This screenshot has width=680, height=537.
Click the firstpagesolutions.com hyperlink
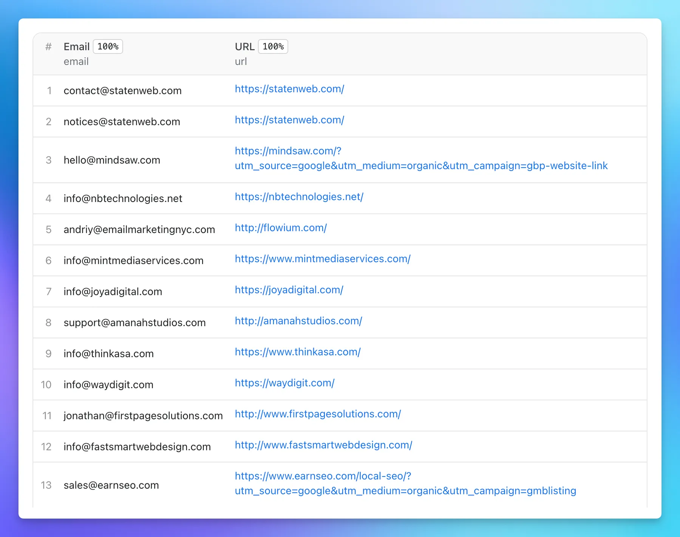coord(318,414)
